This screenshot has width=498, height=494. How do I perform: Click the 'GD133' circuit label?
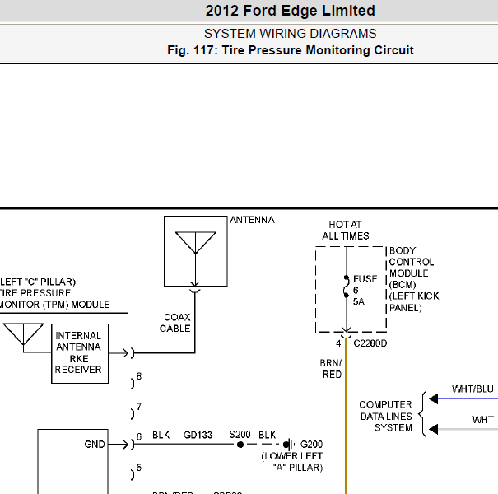point(198,435)
